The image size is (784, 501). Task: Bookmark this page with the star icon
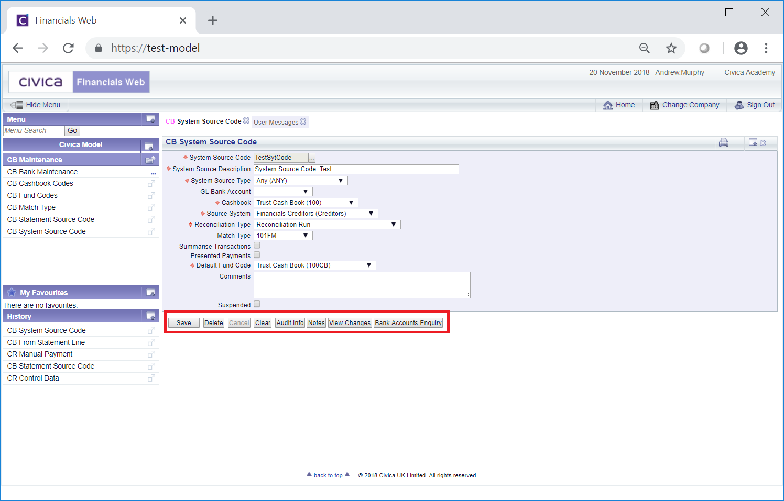(x=671, y=49)
